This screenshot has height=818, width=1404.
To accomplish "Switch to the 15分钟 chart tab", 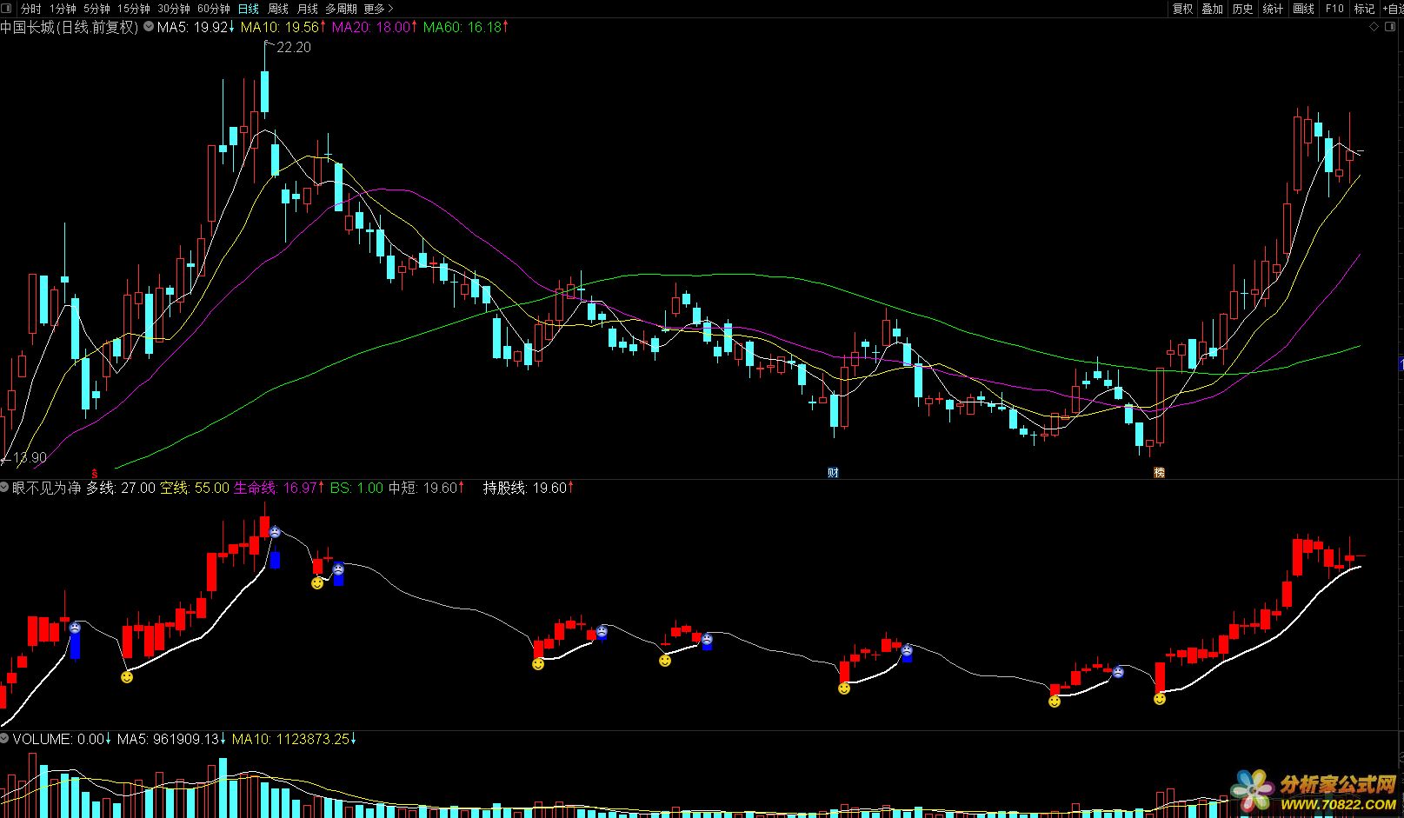I will click(134, 9).
